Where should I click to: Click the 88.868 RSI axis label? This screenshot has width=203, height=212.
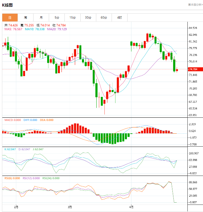[x=193, y=182]
